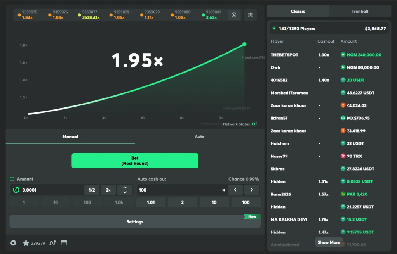The width and height of the screenshot is (397, 254).
Task: Click the USDT icon beside 20 USDT
Action: click(x=343, y=80)
